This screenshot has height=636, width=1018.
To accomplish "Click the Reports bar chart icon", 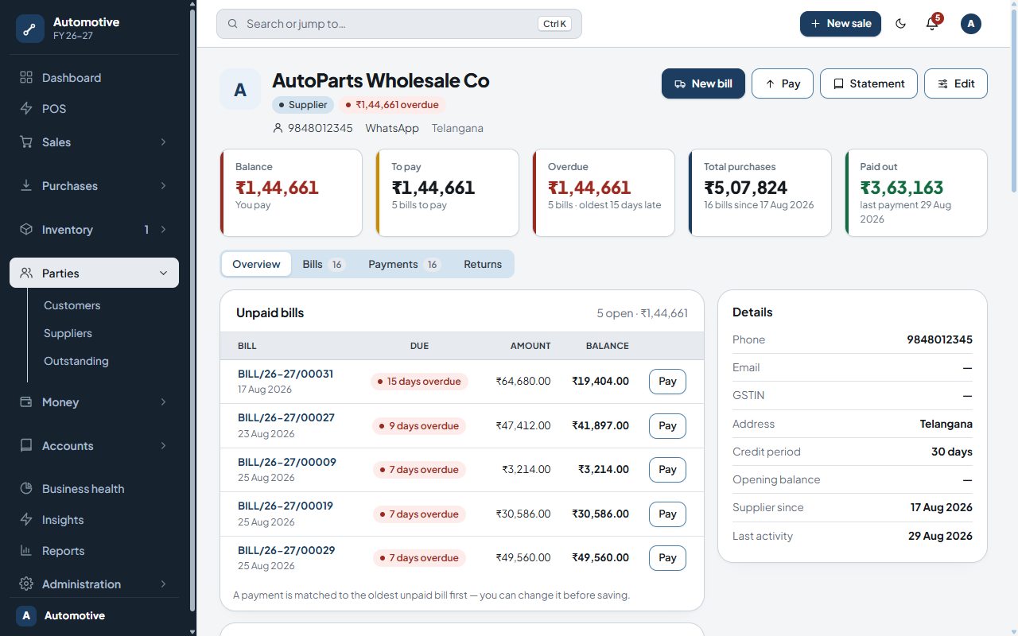I will tap(26, 551).
